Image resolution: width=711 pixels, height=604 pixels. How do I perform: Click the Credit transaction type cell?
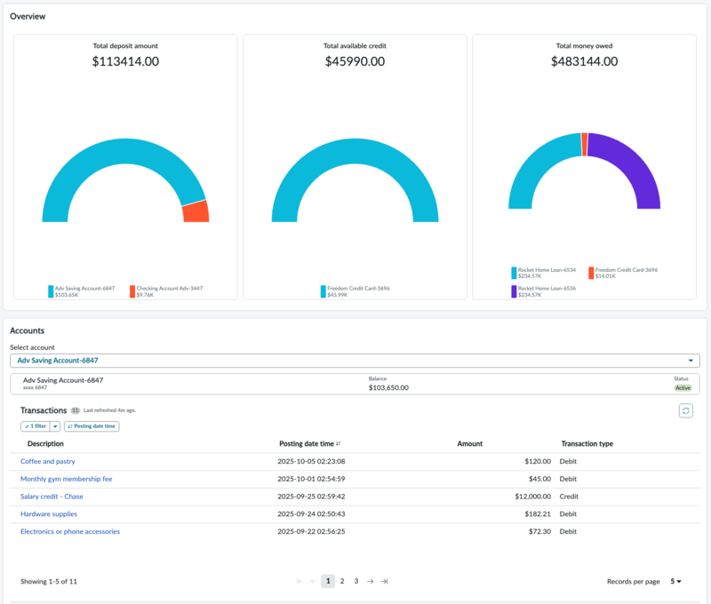click(x=569, y=497)
